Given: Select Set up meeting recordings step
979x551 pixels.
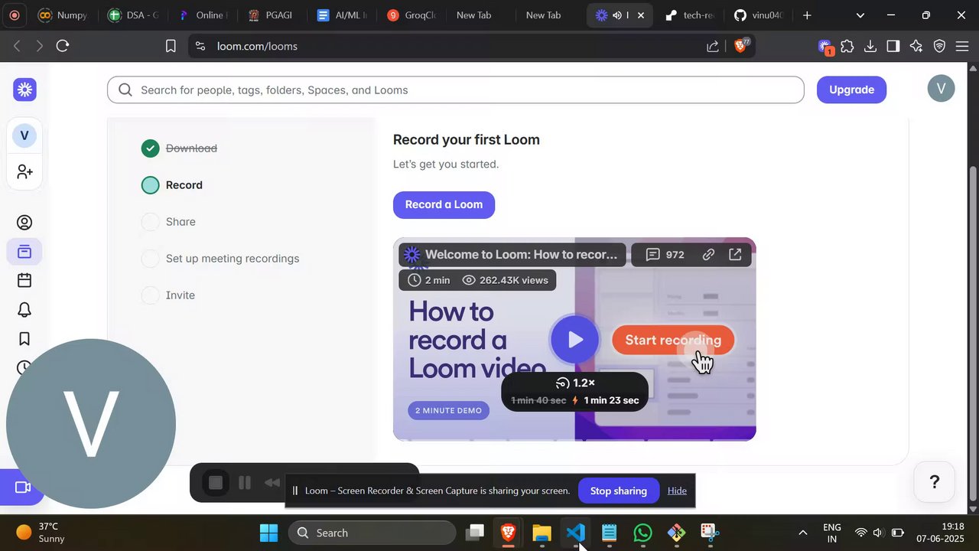Looking at the screenshot, I should (x=220, y=259).
